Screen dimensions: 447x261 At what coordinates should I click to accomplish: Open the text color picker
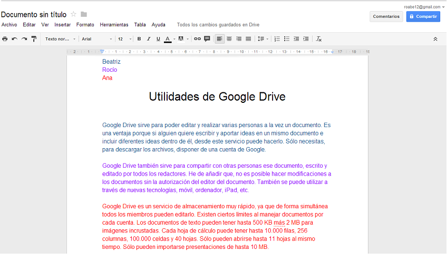coord(169,39)
